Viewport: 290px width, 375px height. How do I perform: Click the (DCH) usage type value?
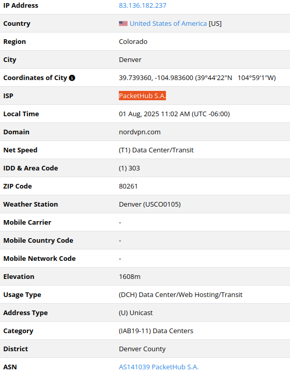click(180, 294)
